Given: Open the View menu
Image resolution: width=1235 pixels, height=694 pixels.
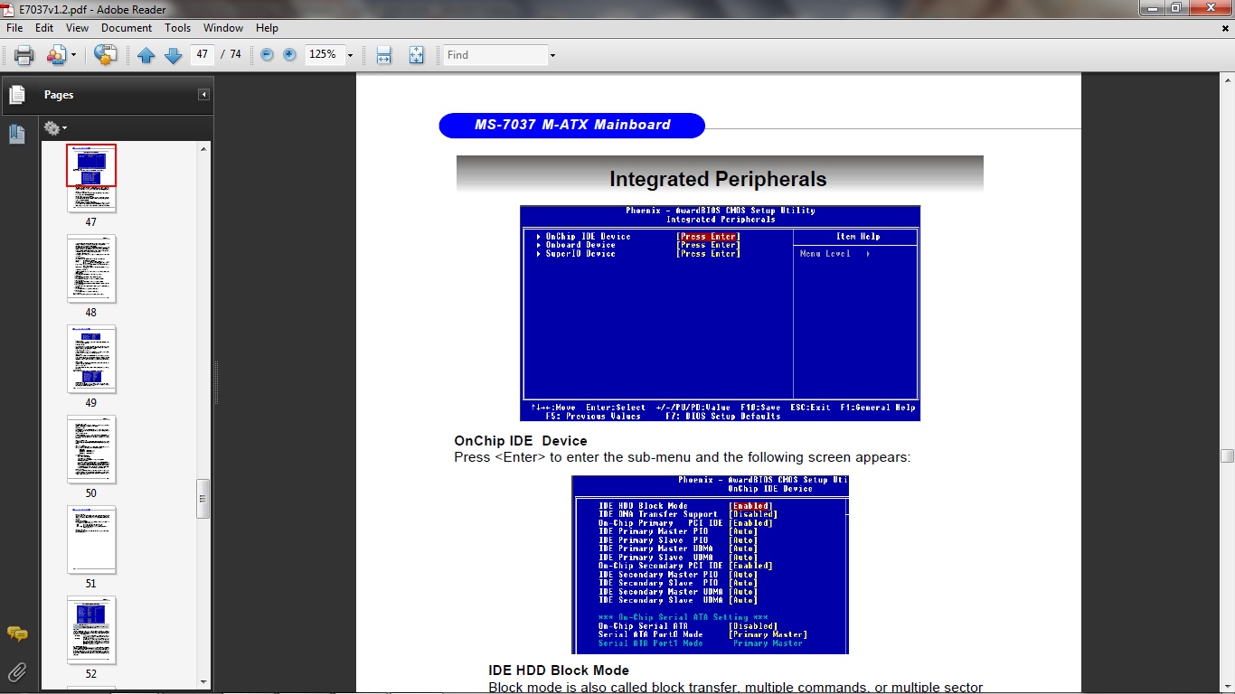Looking at the screenshot, I should pyautogui.click(x=77, y=28).
